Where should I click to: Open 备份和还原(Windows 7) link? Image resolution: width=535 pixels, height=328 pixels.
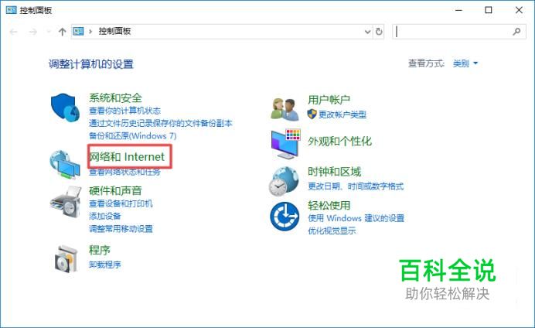[x=133, y=136]
